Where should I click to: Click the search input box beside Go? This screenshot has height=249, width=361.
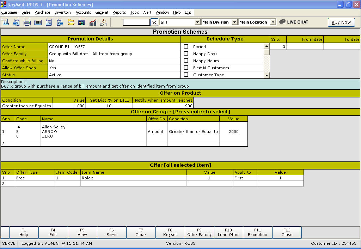[x=136, y=22]
